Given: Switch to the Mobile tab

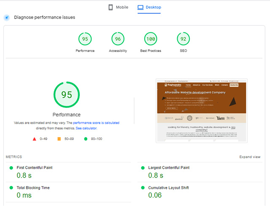Looking at the screenshot, I should (118, 7).
